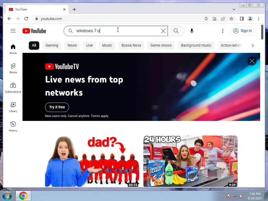The image size is (268, 201).
Task: Open the taskbar clock showing 7:58 PM
Action: point(255,196)
